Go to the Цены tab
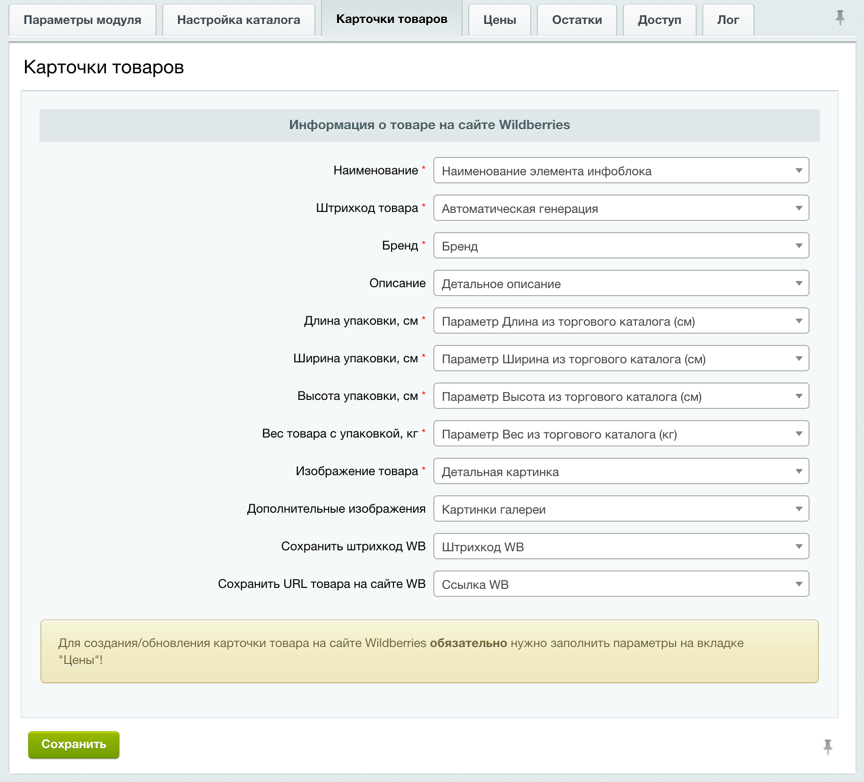The width and height of the screenshot is (864, 782). [x=499, y=20]
